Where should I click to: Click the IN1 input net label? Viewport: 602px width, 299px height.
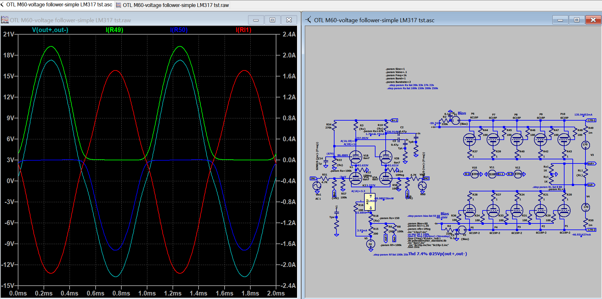313,178
